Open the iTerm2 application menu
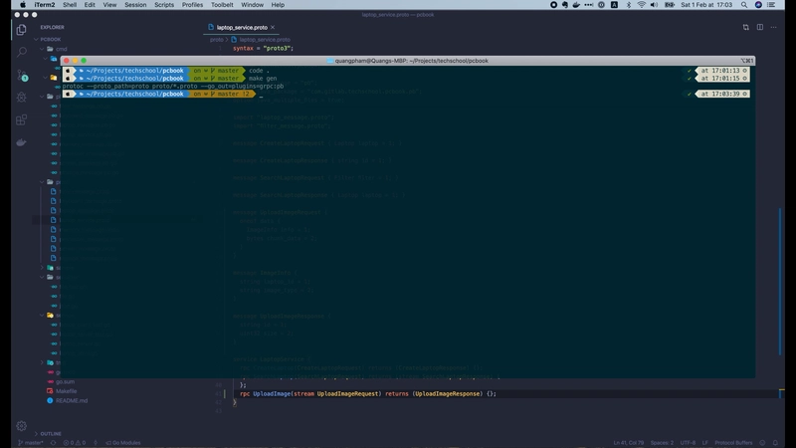Image resolution: width=796 pixels, height=448 pixels. click(44, 5)
